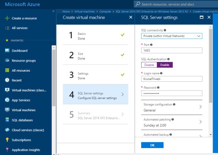Viewport: 218px width, 155px height.
Task: Click the OK button
Action: [x=152, y=145]
